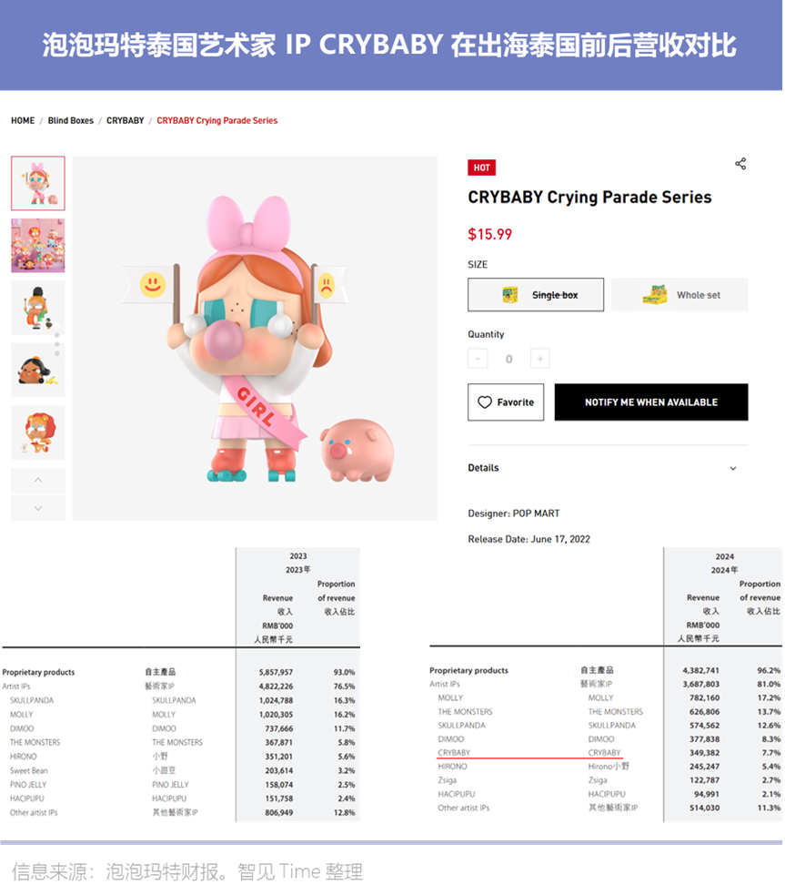Select the first selected girl figure thumbnail
The height and width of the screenshot is (895, 785).
click(38, 183)
